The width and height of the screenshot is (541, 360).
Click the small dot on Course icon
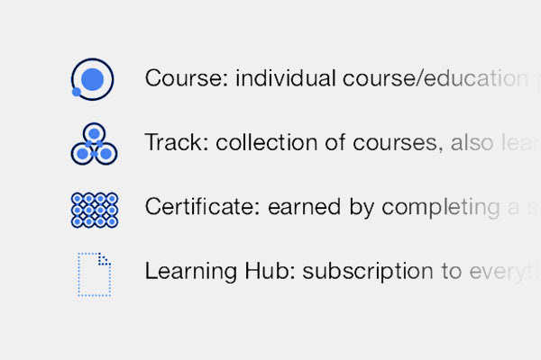(77, 92)
